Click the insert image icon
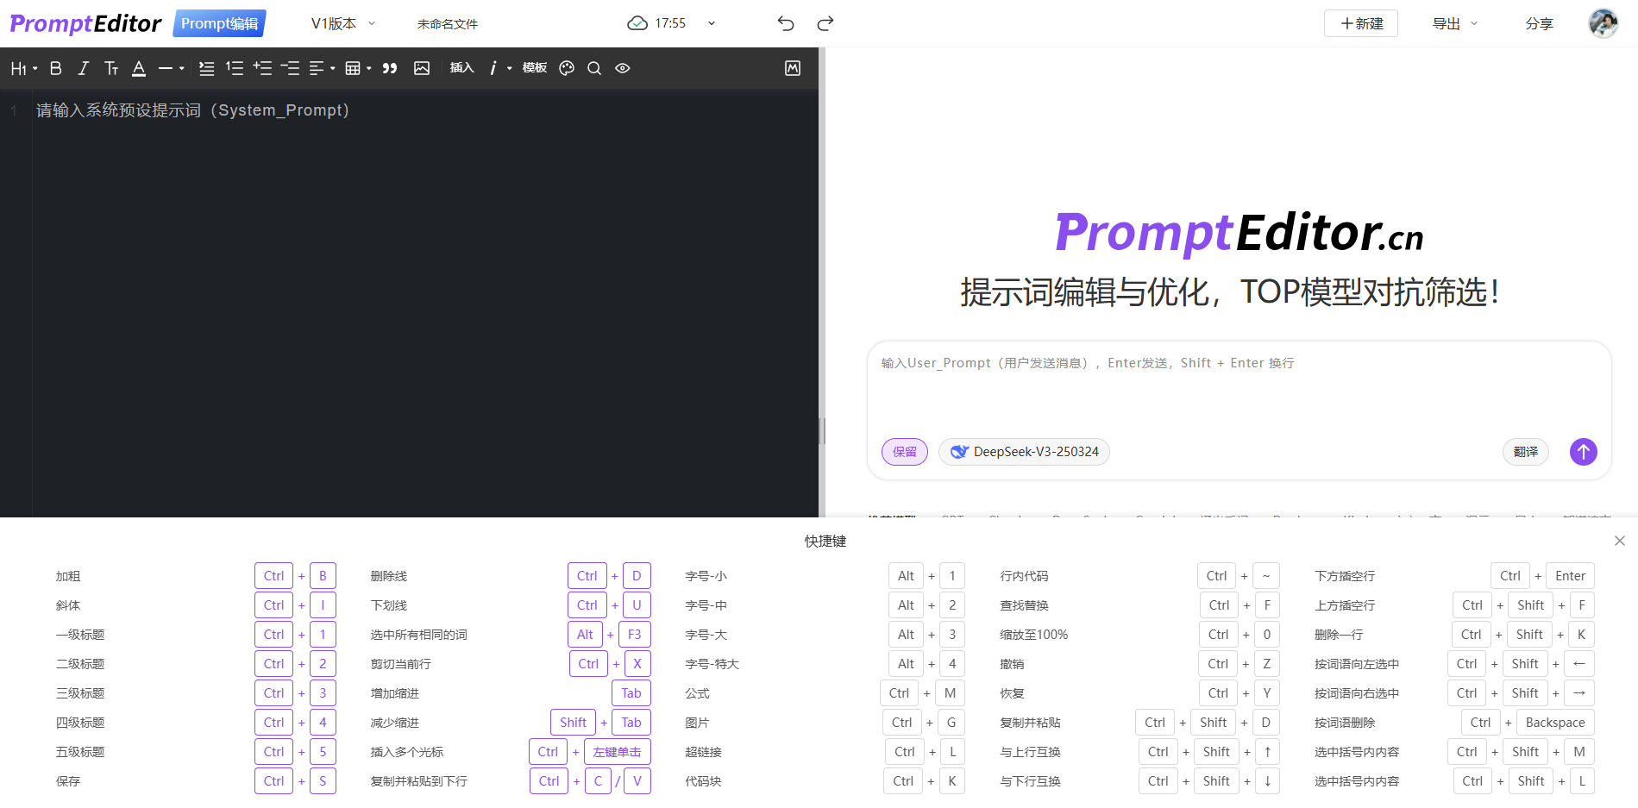 click(x=422, y=68)
